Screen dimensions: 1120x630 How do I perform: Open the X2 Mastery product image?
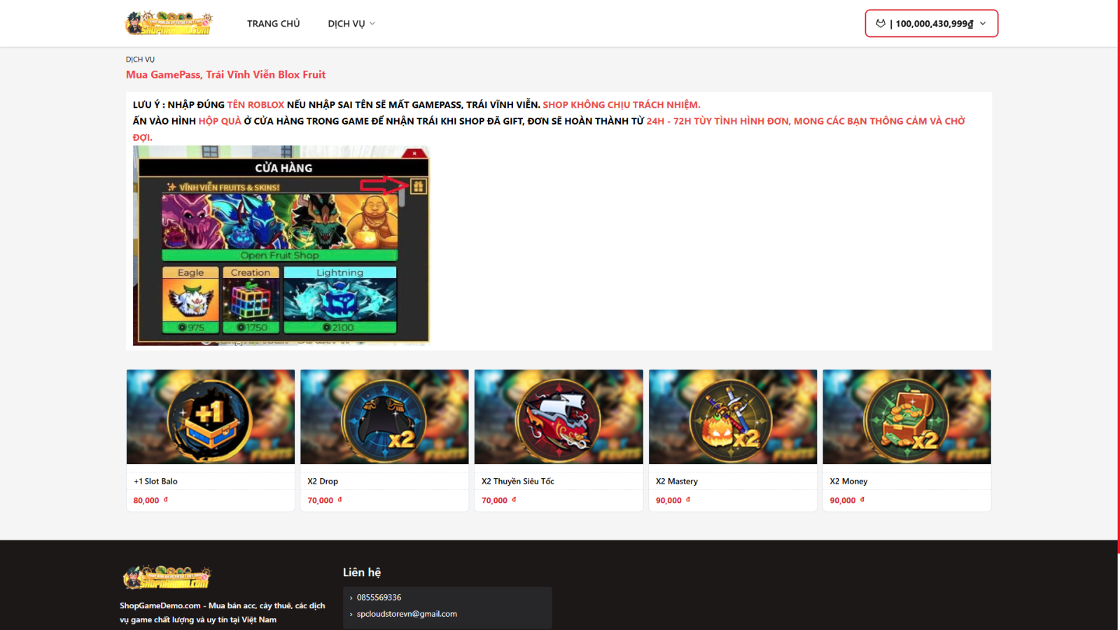[x=733, y=416]
